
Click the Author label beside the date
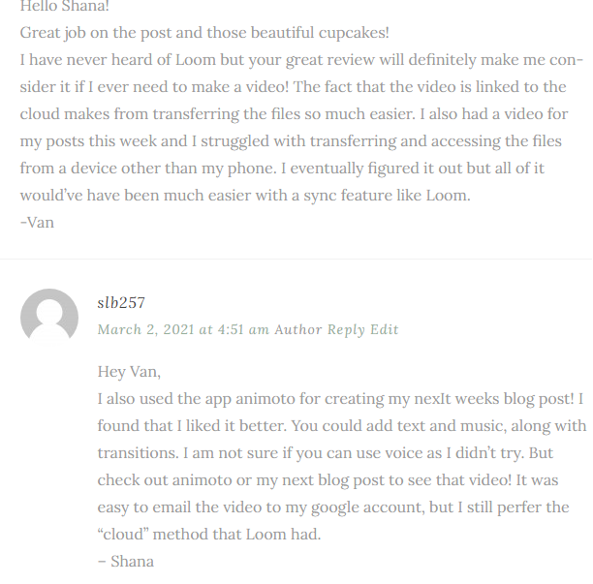pyautogui.click(x=298, y=329)
